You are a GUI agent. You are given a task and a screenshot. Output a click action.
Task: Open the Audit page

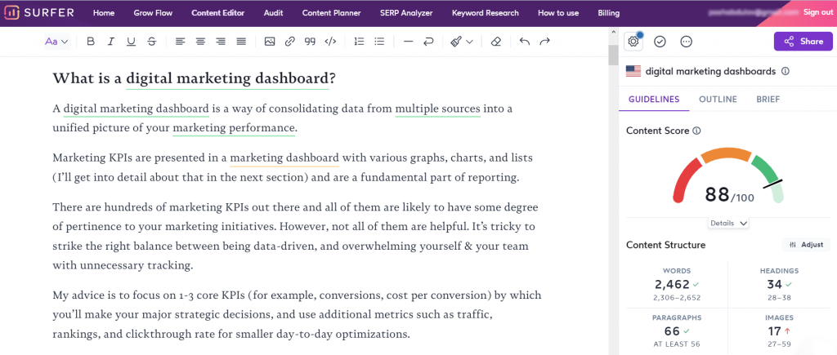(x=273, y=13)
